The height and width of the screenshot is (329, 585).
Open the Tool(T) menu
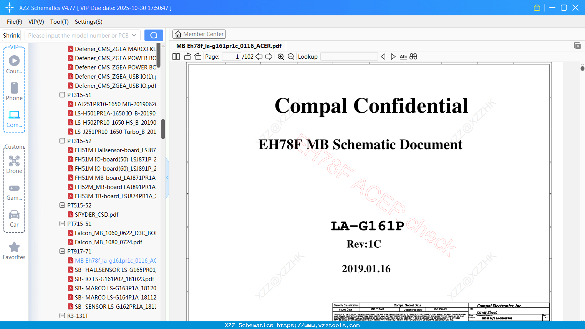60,22
